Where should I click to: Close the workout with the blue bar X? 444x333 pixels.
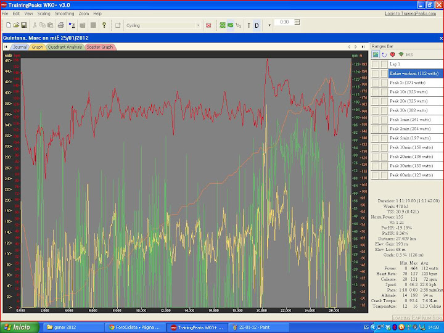point(441,38)
